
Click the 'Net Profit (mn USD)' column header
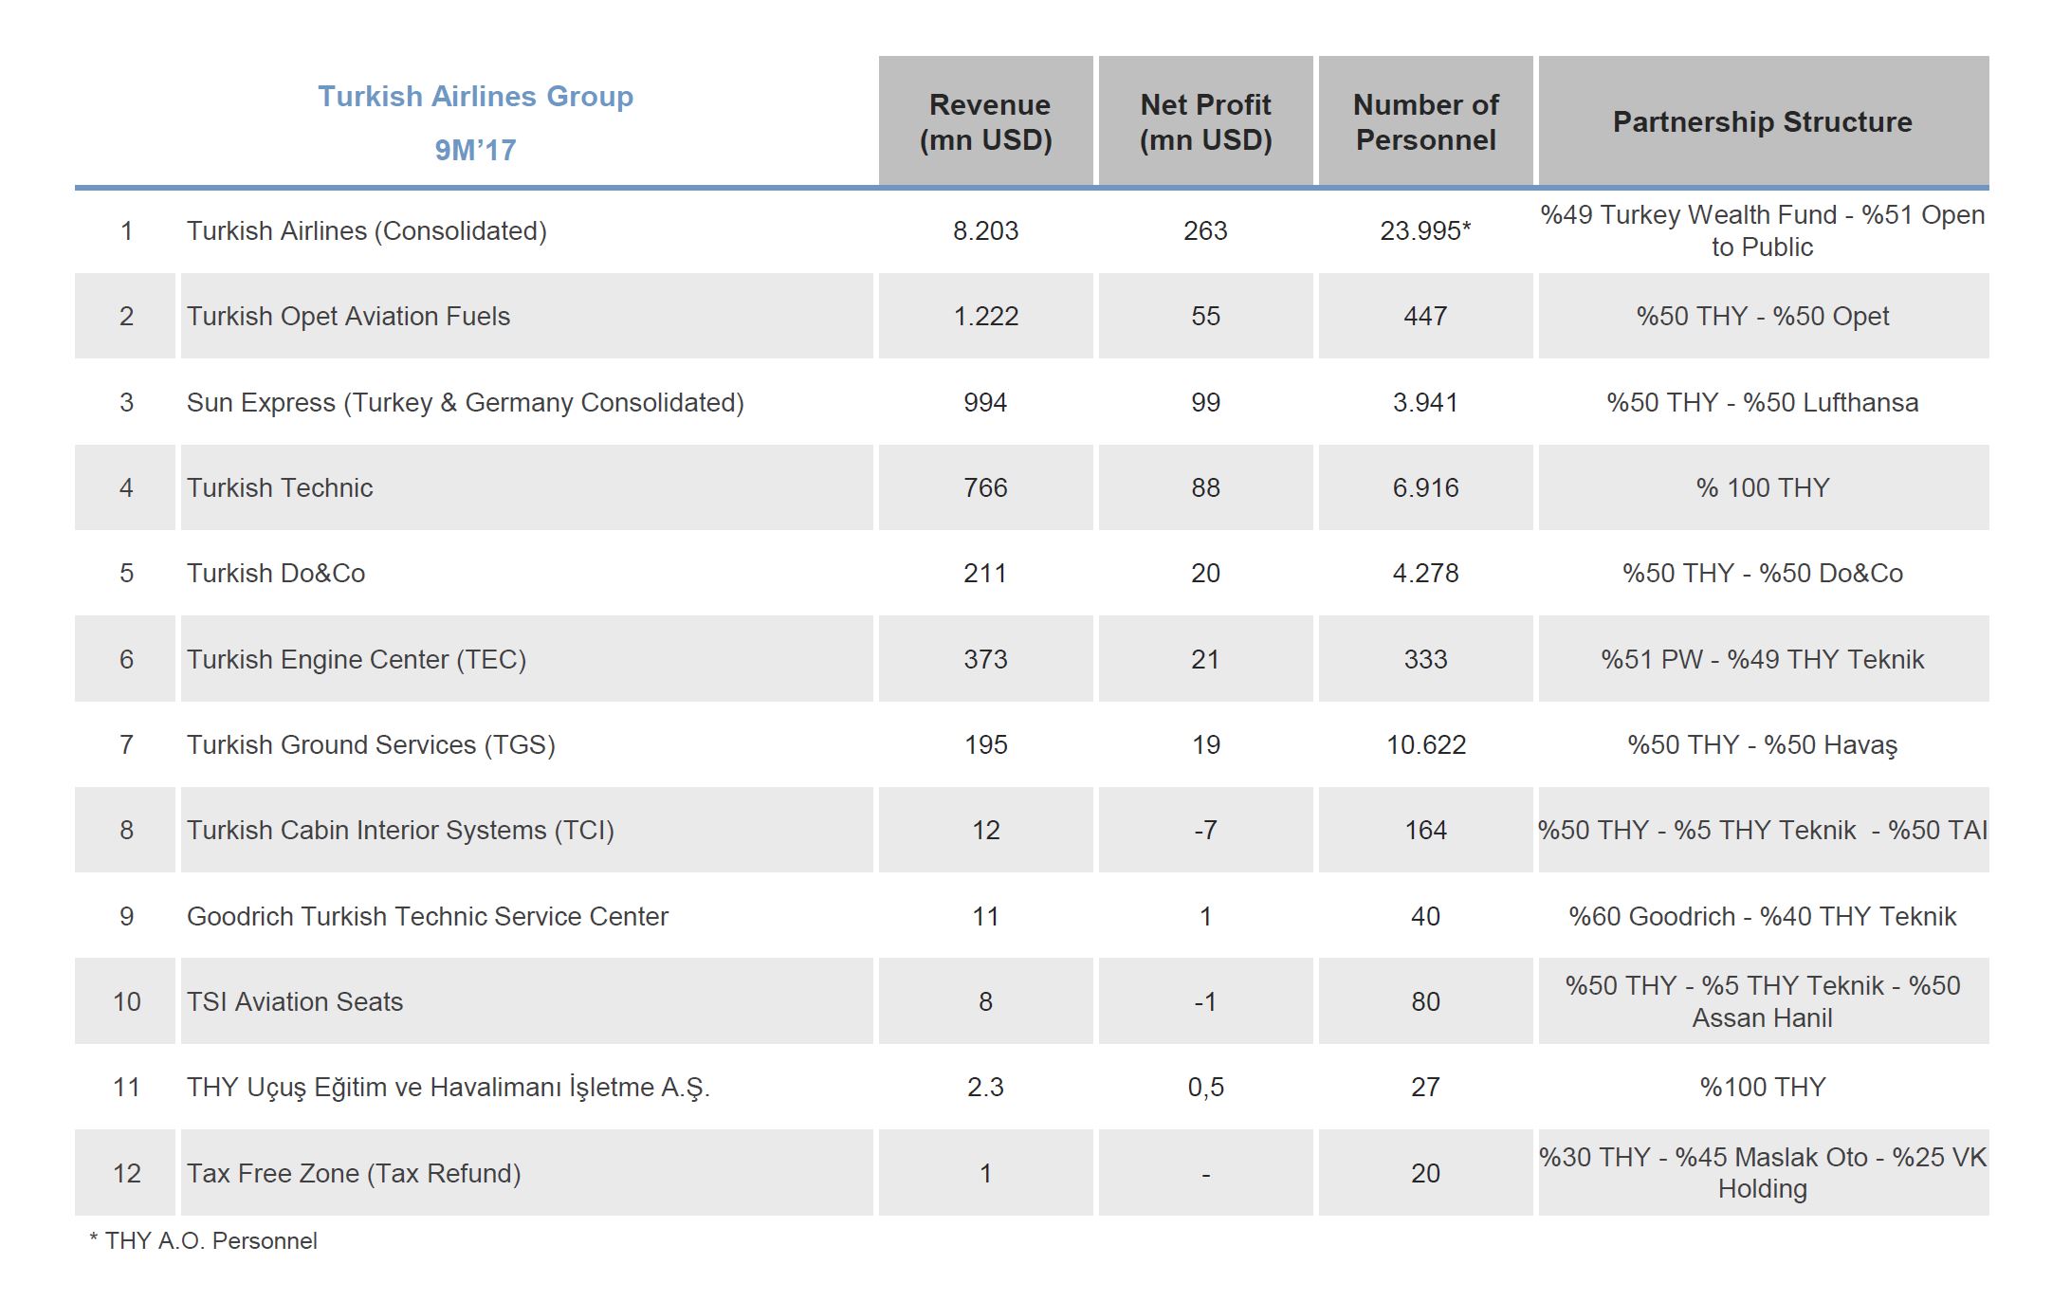click(x=1206, y=121)
